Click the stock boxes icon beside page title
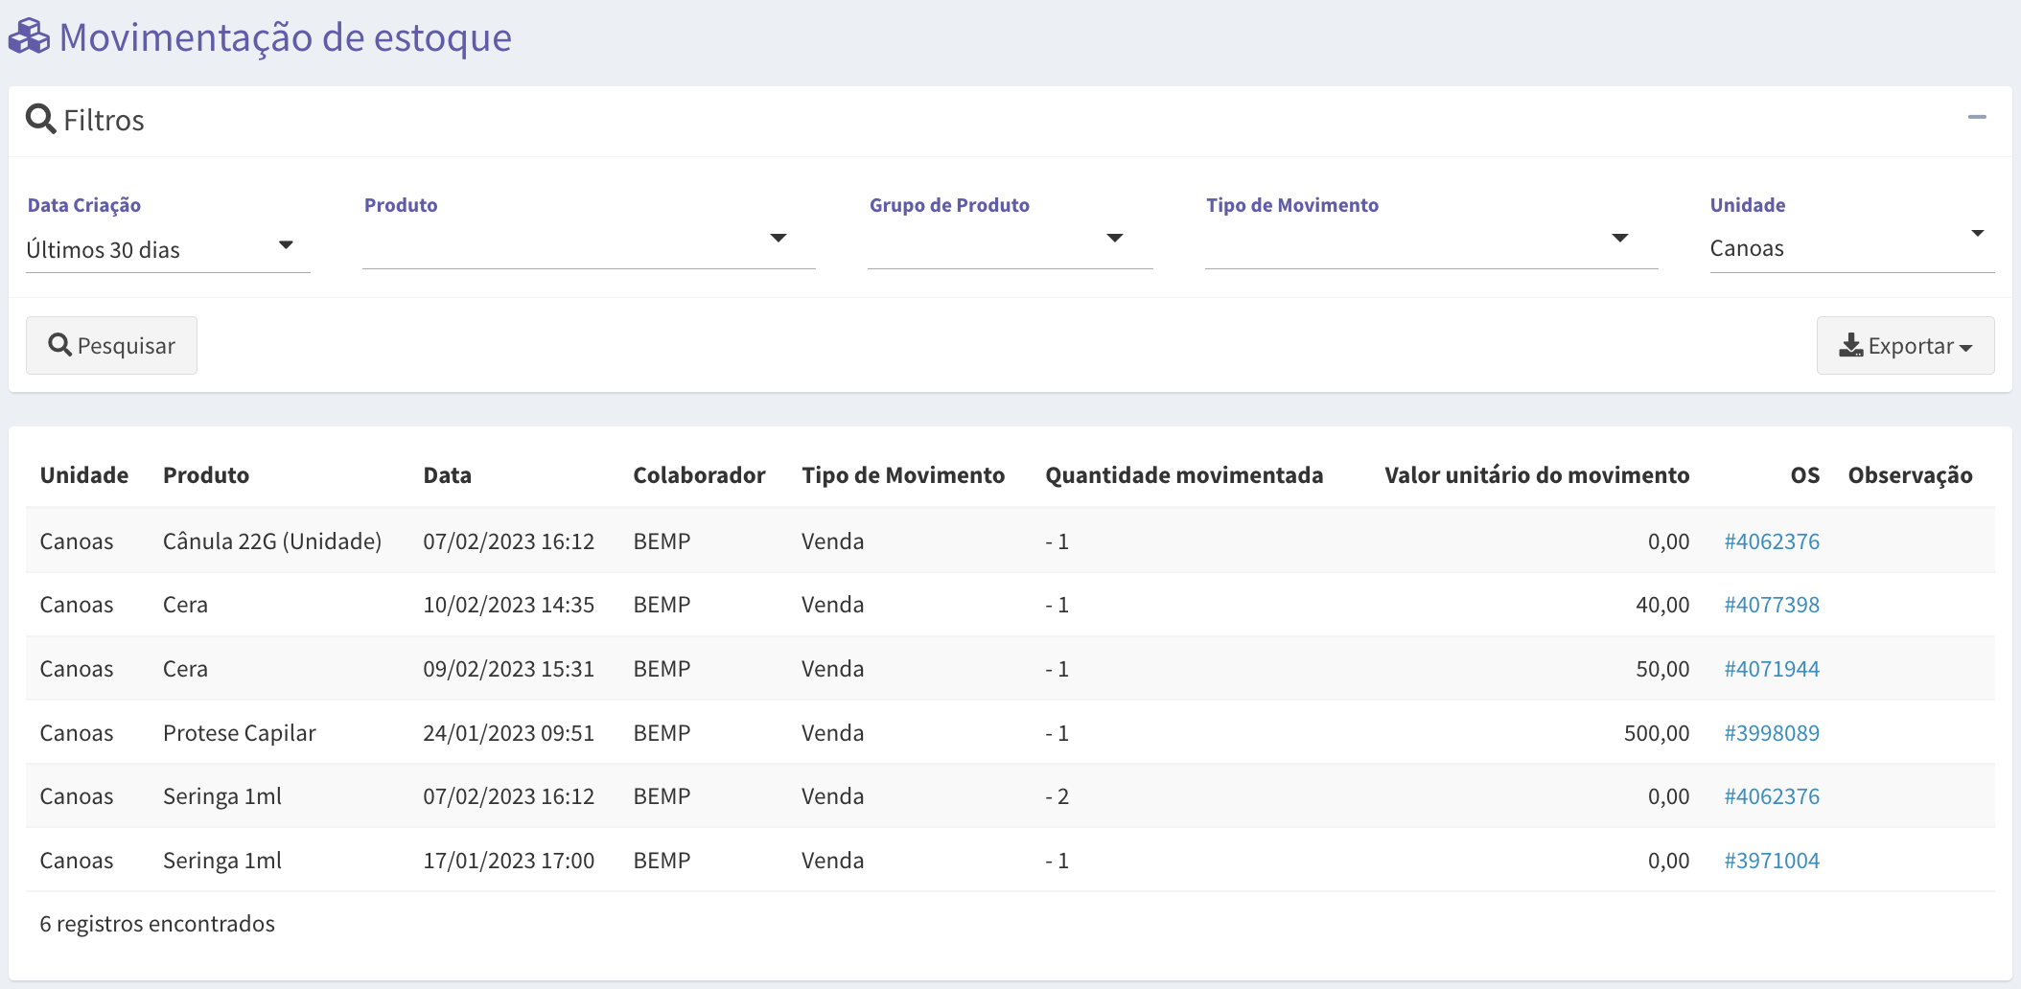The image size is (2021, 989). coord(29,36)
